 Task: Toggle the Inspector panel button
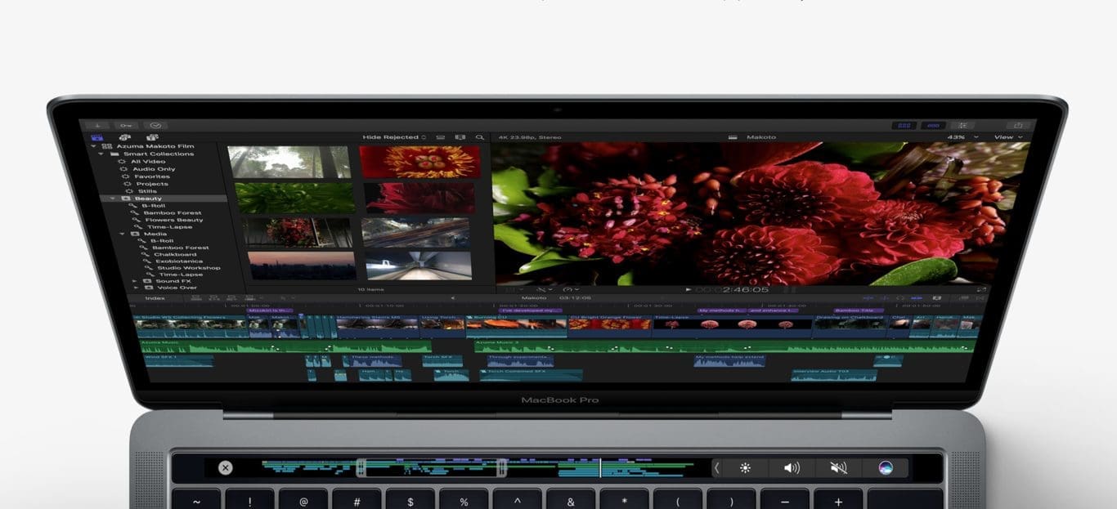[x=962, y=125]
